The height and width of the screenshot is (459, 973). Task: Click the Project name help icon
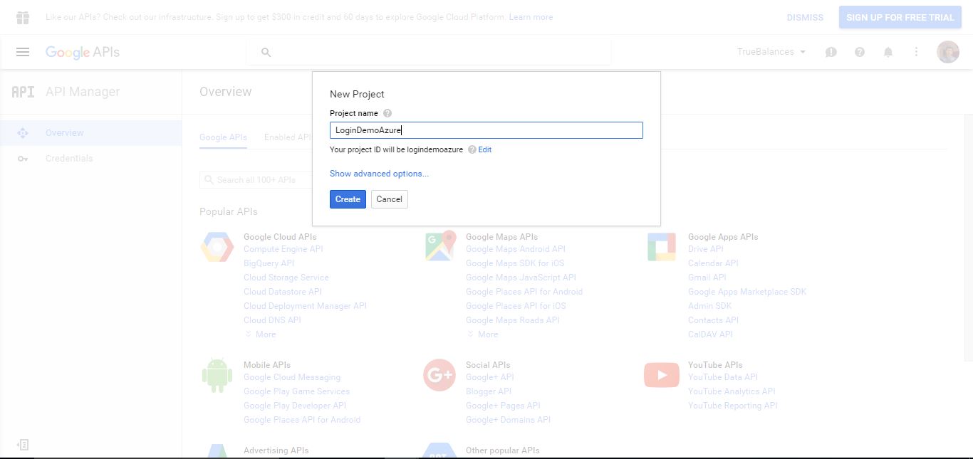[x=387, y=113]
